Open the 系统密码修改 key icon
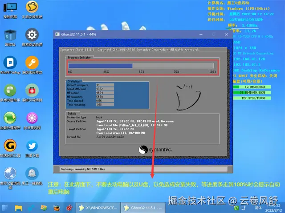This screenshot has width=285, height=213. click(x=32, y=65)
